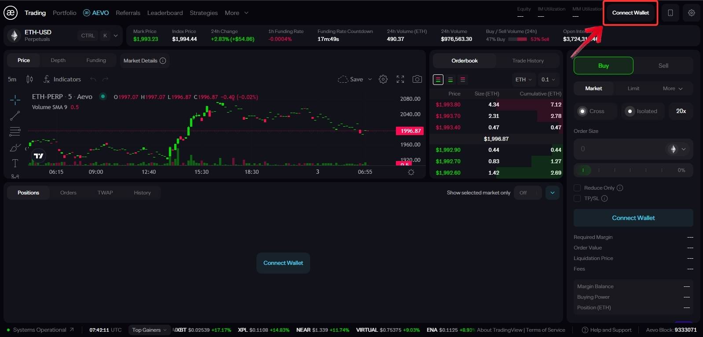Open order size currency dropdown
This screenshot has height=337, width=703.
[x=677, y=149]
